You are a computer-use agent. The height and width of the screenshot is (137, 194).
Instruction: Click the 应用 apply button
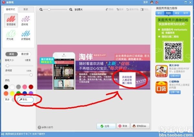click(x=106, y=126)
